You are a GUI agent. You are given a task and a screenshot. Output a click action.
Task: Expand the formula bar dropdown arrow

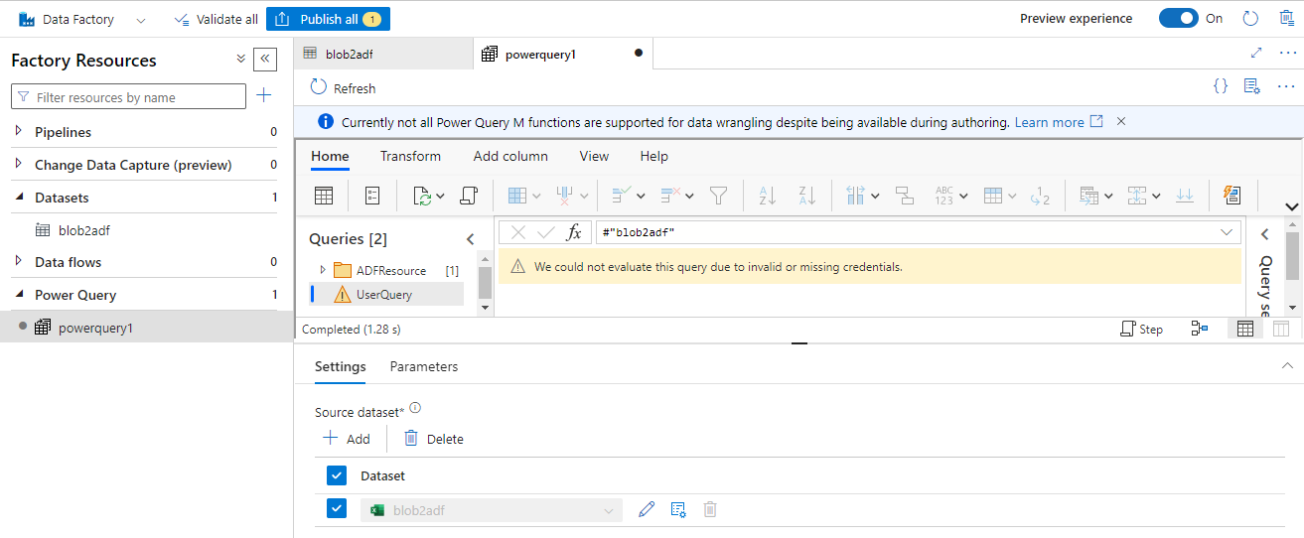pos(1227,232)
